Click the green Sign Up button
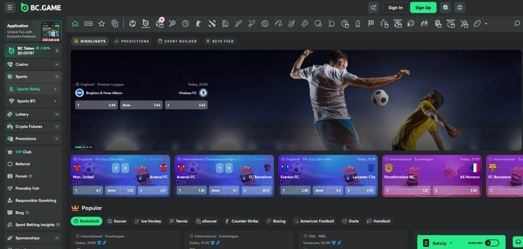 click(x=423, y=7)
